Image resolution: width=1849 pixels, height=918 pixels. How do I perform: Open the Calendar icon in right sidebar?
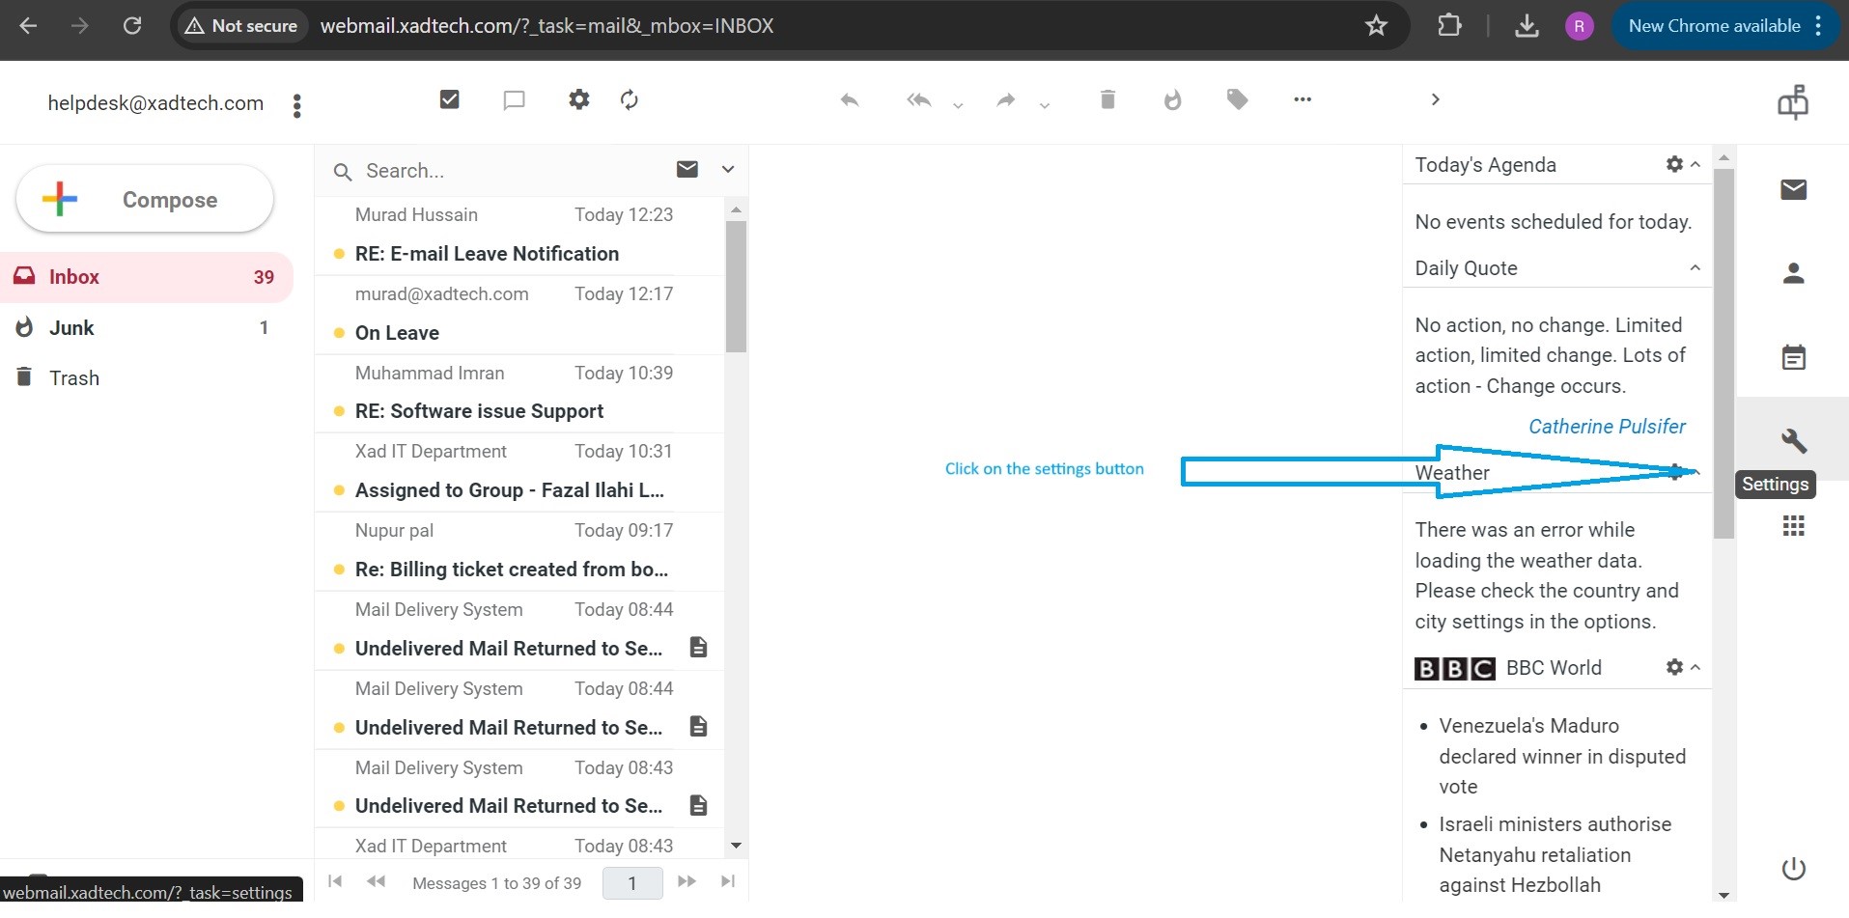click(1793, 357)
